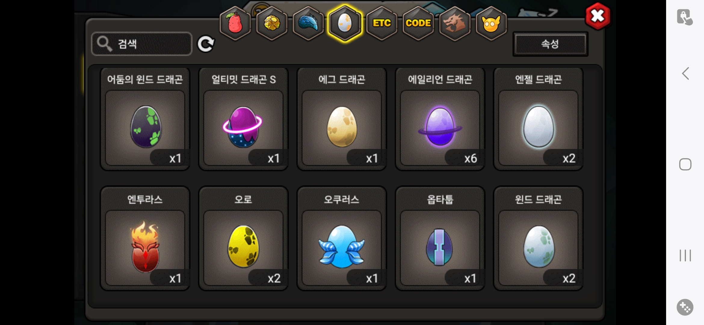The width and height of the screenshot is (704, 325).
Task: Select the 어둠의 윈드 드래곤 egg
Action: pos(145,119)
